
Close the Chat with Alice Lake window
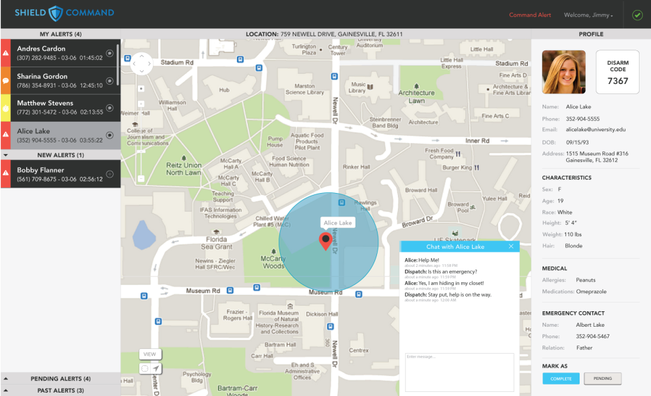pyautogui.click(x=511, y=247)
